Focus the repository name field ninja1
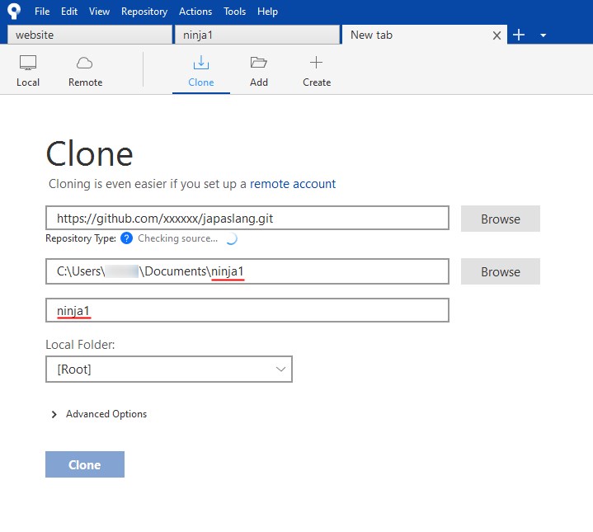 point(247,310)
